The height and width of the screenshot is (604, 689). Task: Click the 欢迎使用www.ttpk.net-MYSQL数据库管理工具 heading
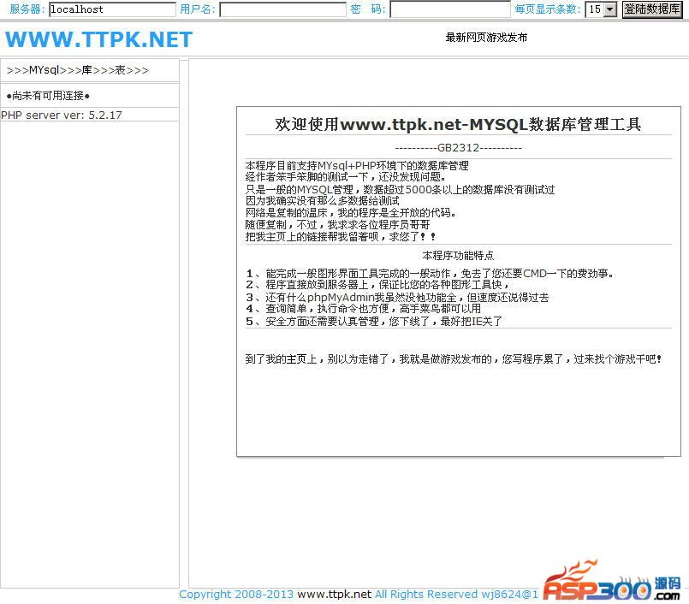pyautogui.click(x=458, y=124)
